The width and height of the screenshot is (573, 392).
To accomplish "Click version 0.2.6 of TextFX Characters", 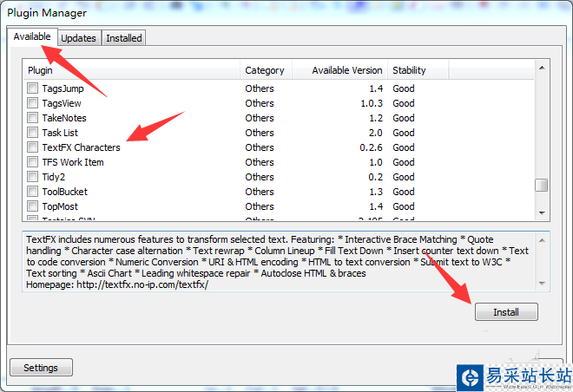I will (371, 147).
